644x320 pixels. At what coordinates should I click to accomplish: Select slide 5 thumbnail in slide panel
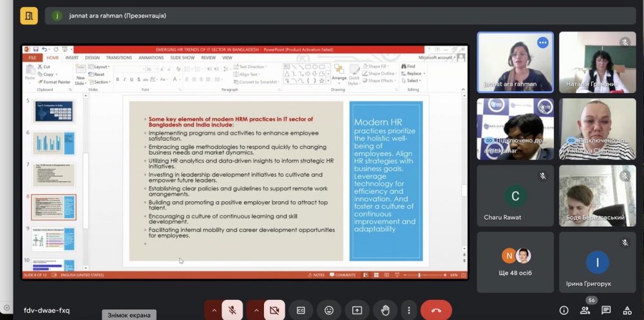click(x=54, y=111)
